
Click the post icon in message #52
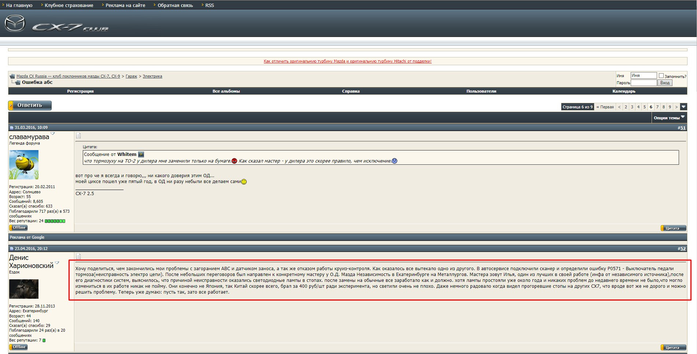click(x=78, y=256)
